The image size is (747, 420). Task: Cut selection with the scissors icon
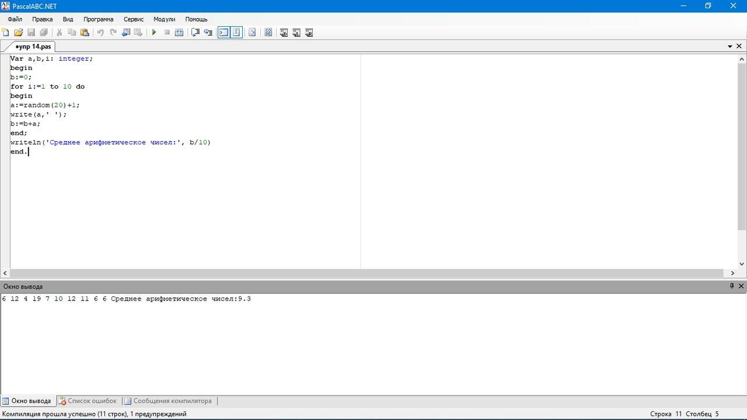59,33
